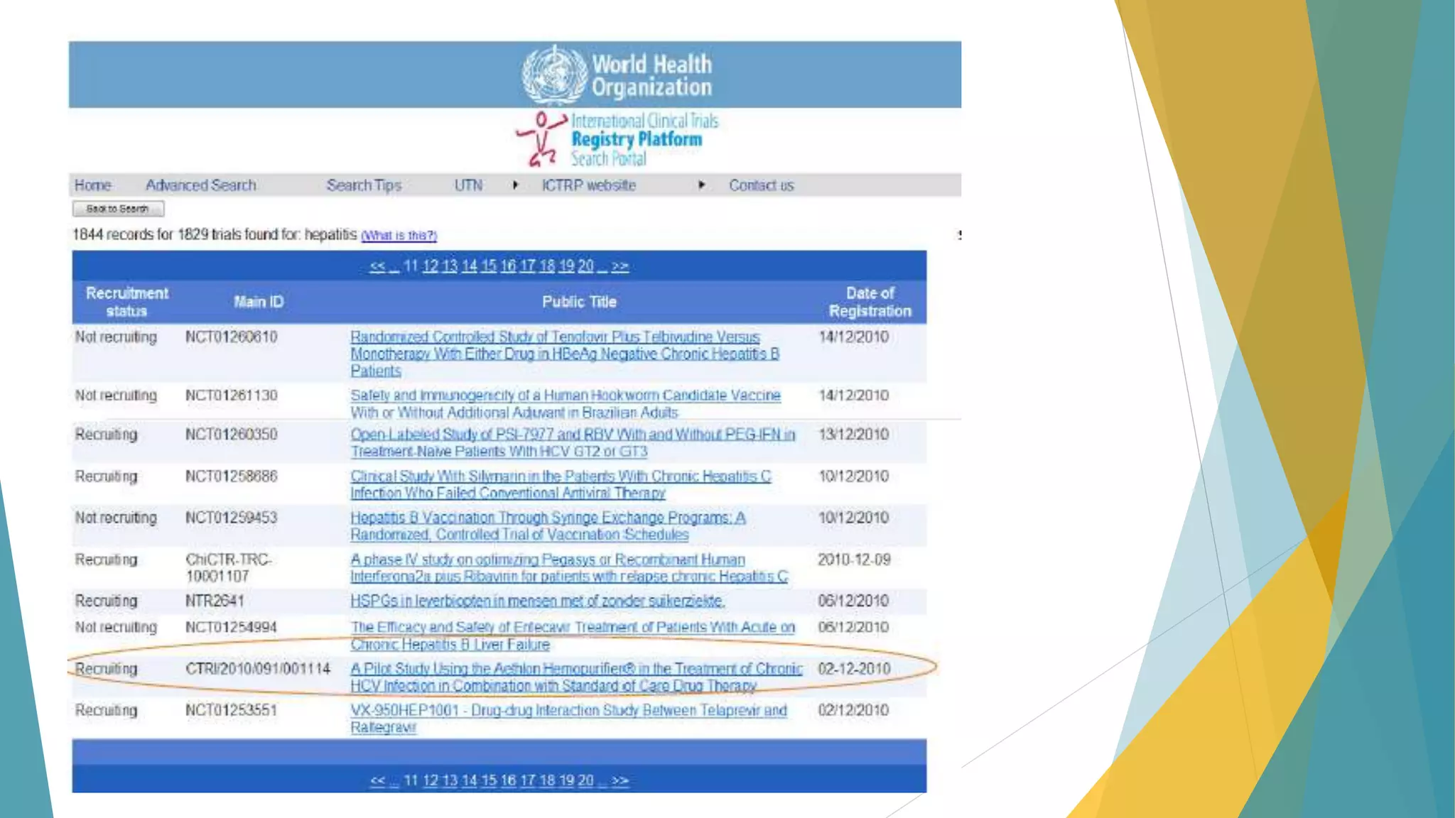Go to page 15 in bottom pagination
This screenshot has width=1455, height=818.
tap(489, 780)
